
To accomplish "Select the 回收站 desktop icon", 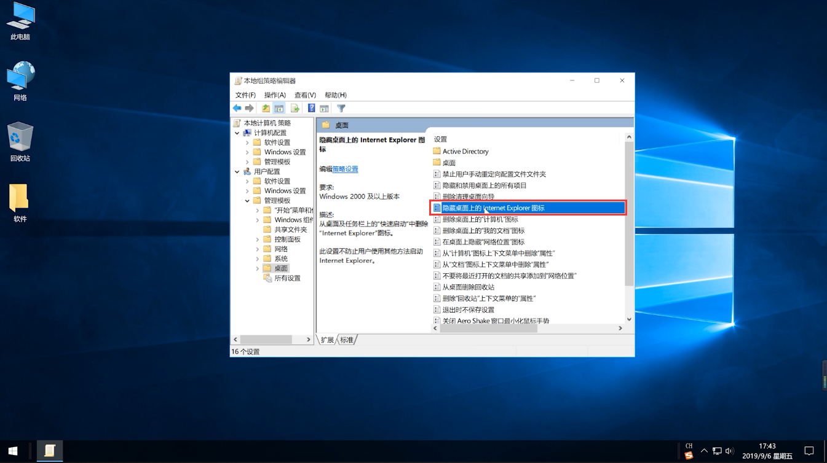I will [20, 142].
